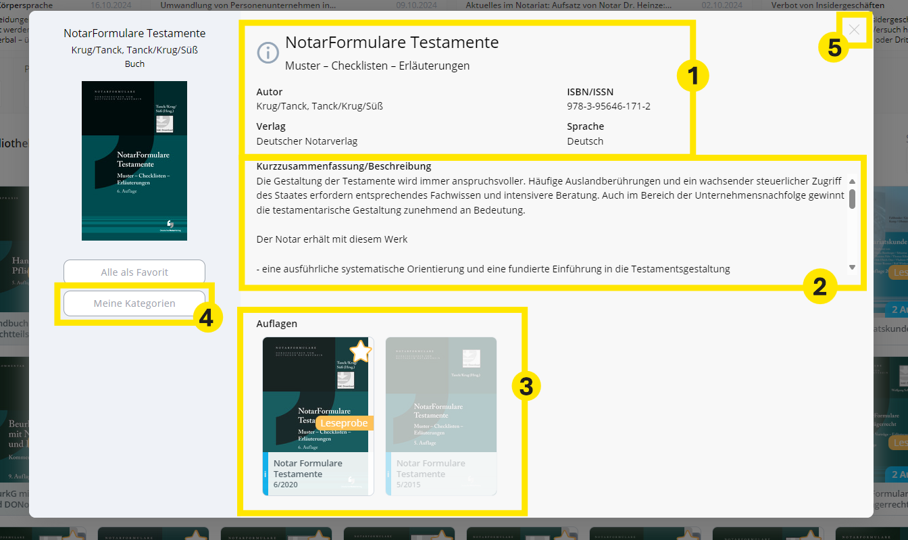Click the scroll-down arrow of the description box

852,267
